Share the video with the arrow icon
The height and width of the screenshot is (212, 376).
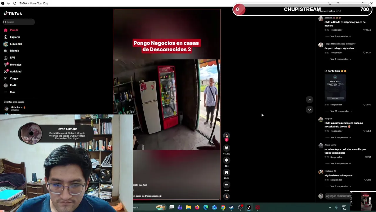click(x=226, y=185)
